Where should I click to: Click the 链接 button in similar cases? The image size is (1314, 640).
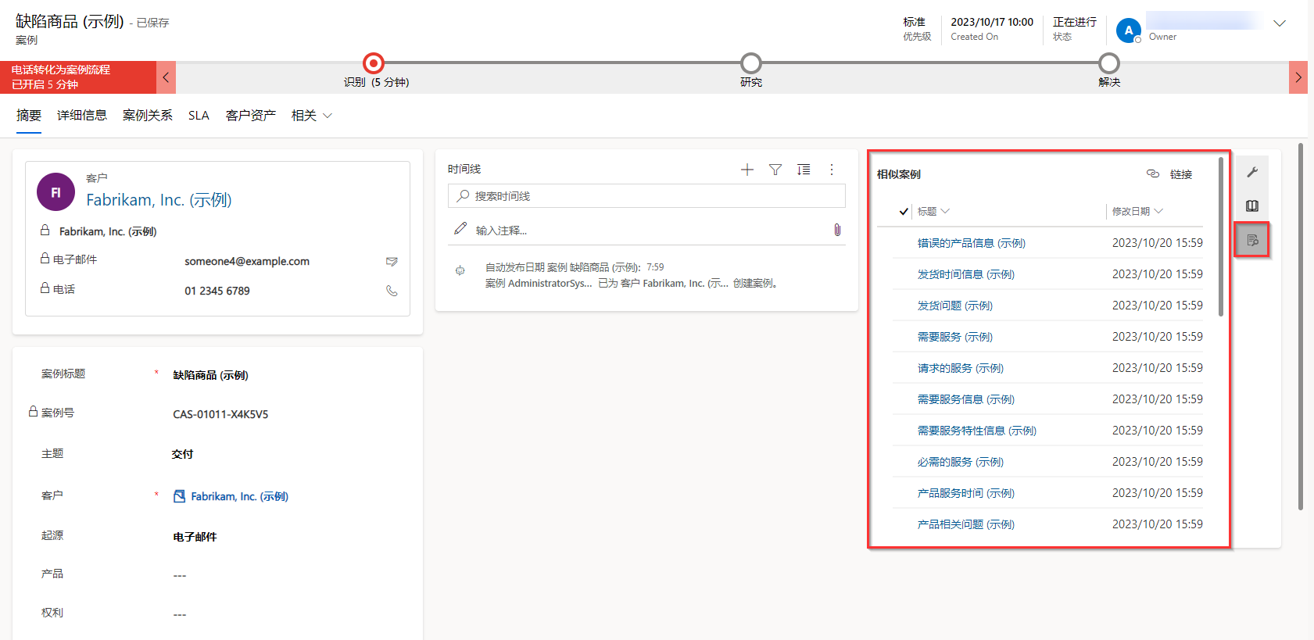[x=1181, y=174]
